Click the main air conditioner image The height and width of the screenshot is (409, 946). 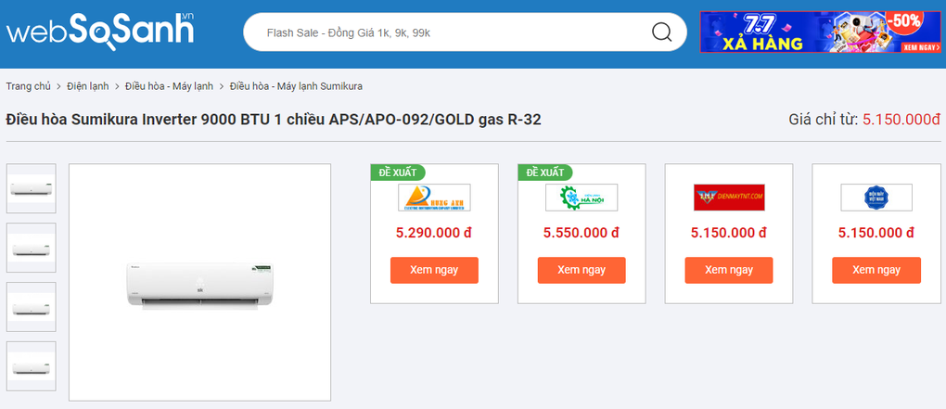[199, 282]
